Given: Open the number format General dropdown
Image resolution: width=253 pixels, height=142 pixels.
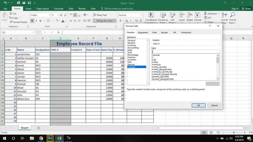Looking at the screenshot, I should [x=141, y=15].
